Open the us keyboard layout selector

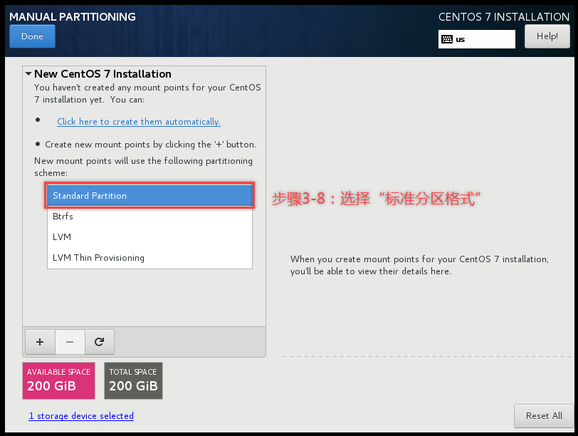477,39
